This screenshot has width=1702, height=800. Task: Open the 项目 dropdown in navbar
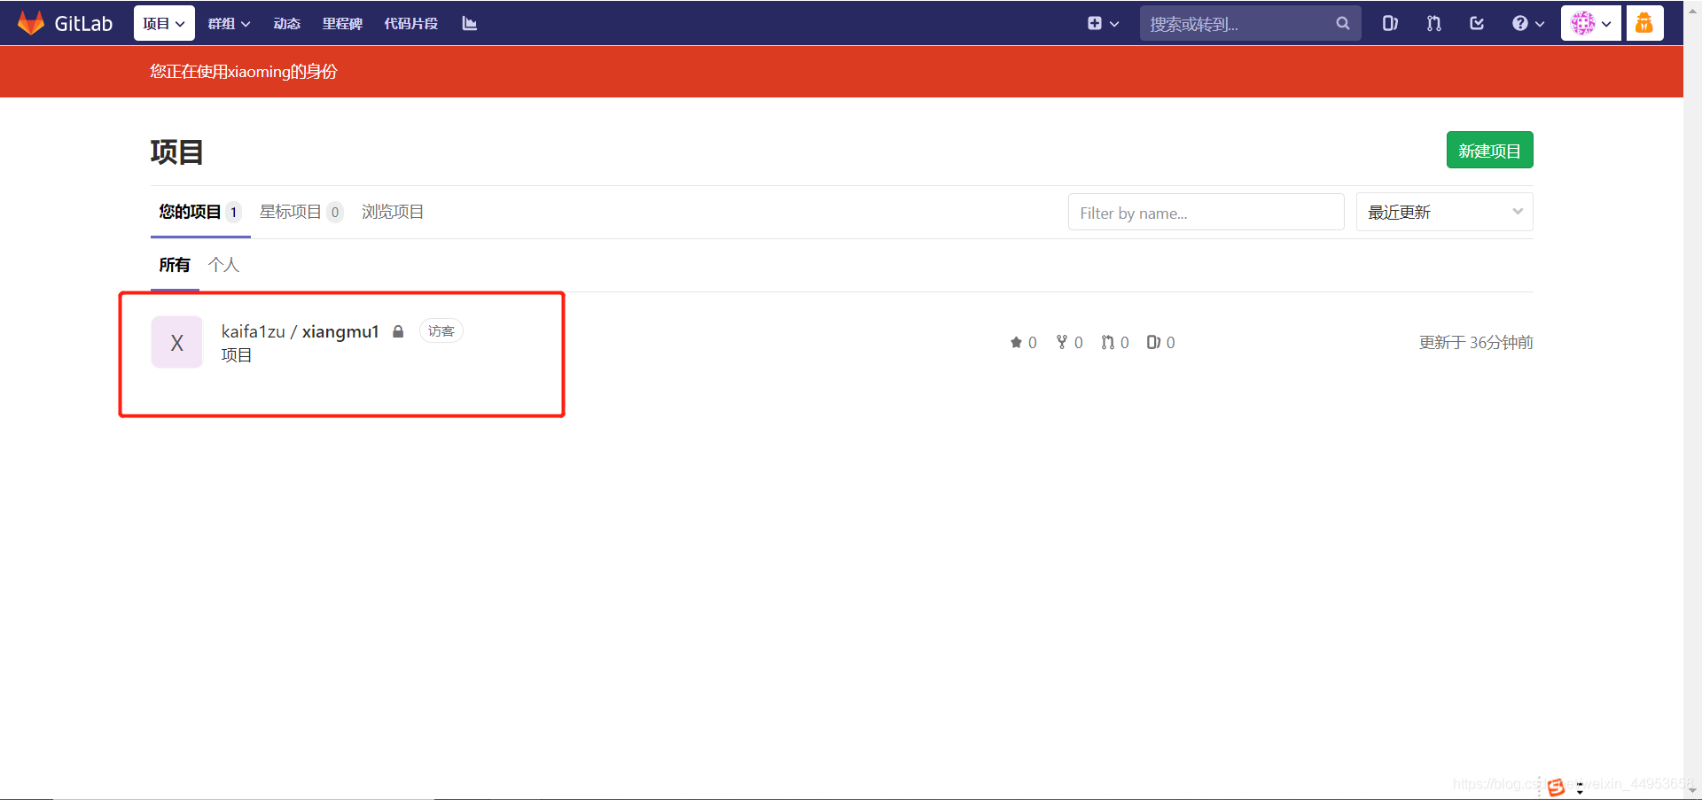pyautogui.click(x=164, y=23)
